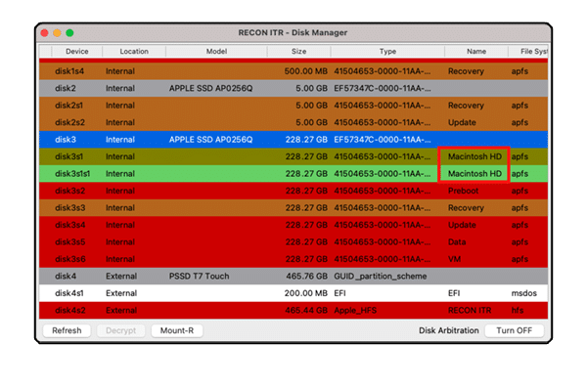Select the disk3s4 row
The width and height of the screenshot is (587, 389).
tap(293, 225)
